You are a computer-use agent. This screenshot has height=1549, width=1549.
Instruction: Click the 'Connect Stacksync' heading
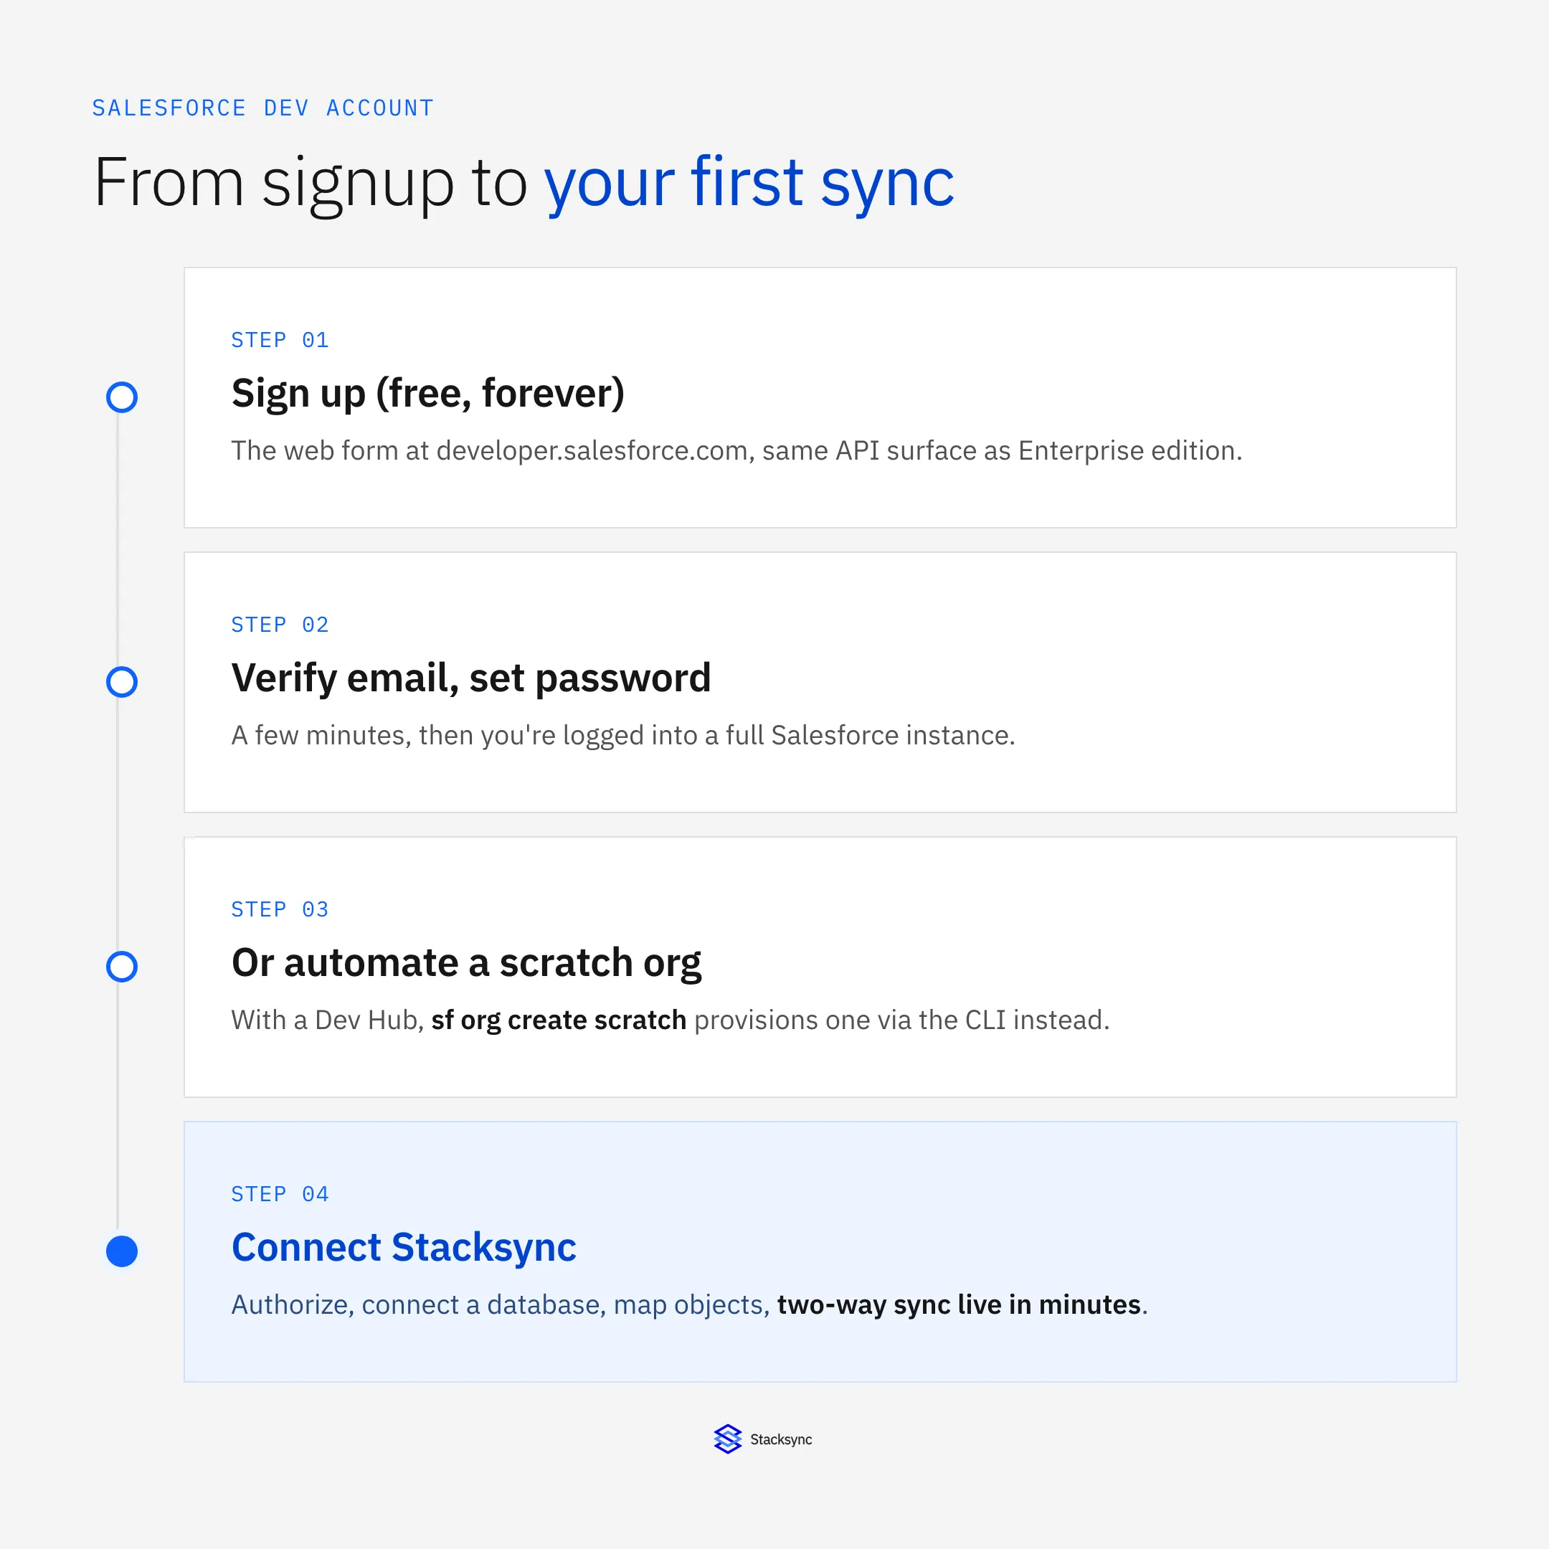click(404, 1248)
